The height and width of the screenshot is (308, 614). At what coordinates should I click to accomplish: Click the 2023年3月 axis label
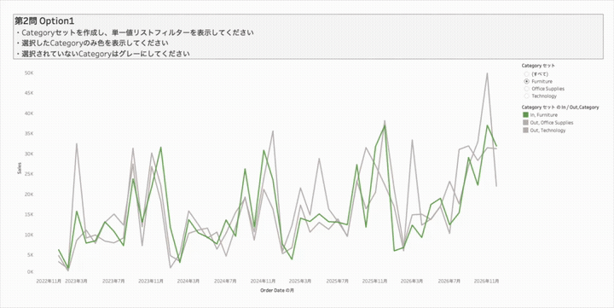pyautogui.click(x=76, y=282)
